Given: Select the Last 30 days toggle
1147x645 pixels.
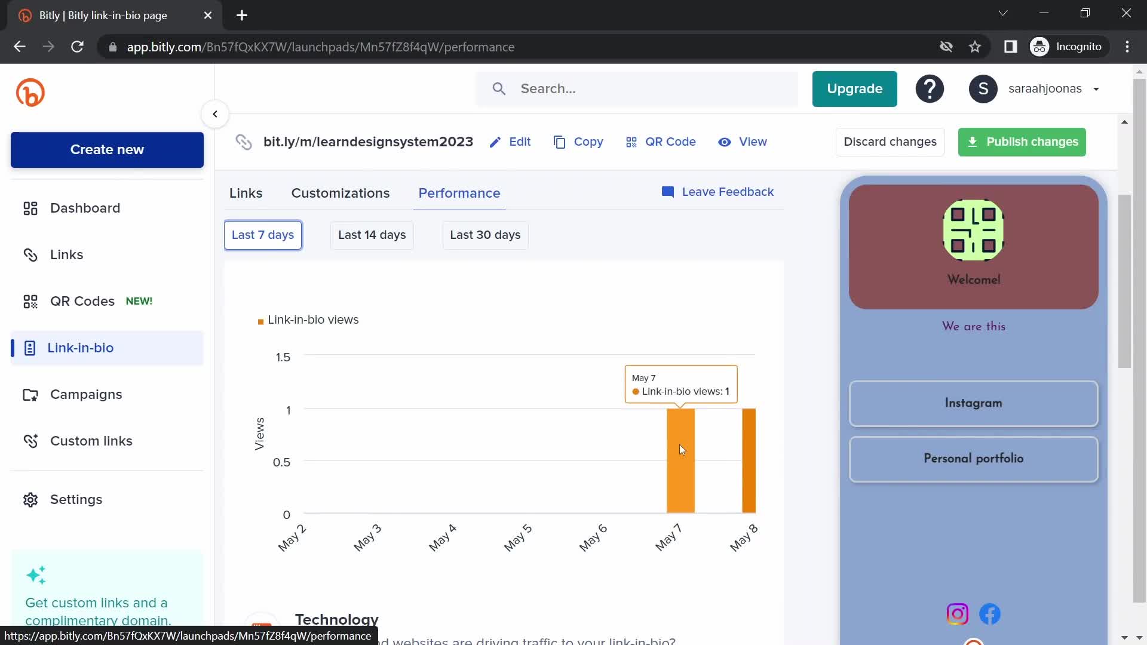Looking at the screenshot, I should point(485,235).
